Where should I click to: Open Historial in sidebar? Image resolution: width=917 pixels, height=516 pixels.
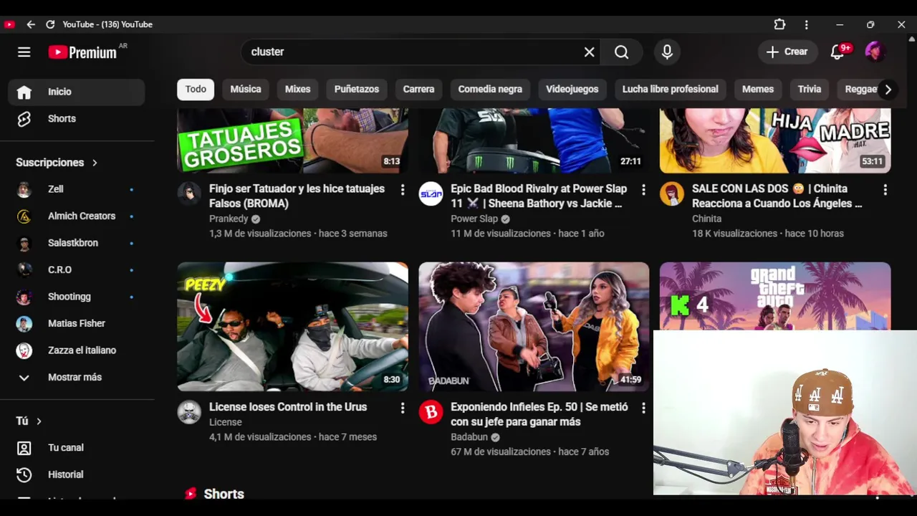point(77,474)
